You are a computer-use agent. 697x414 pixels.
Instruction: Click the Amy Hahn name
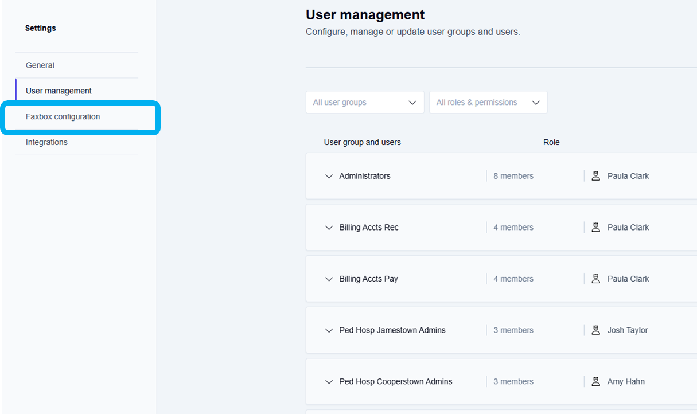[625, 381]
